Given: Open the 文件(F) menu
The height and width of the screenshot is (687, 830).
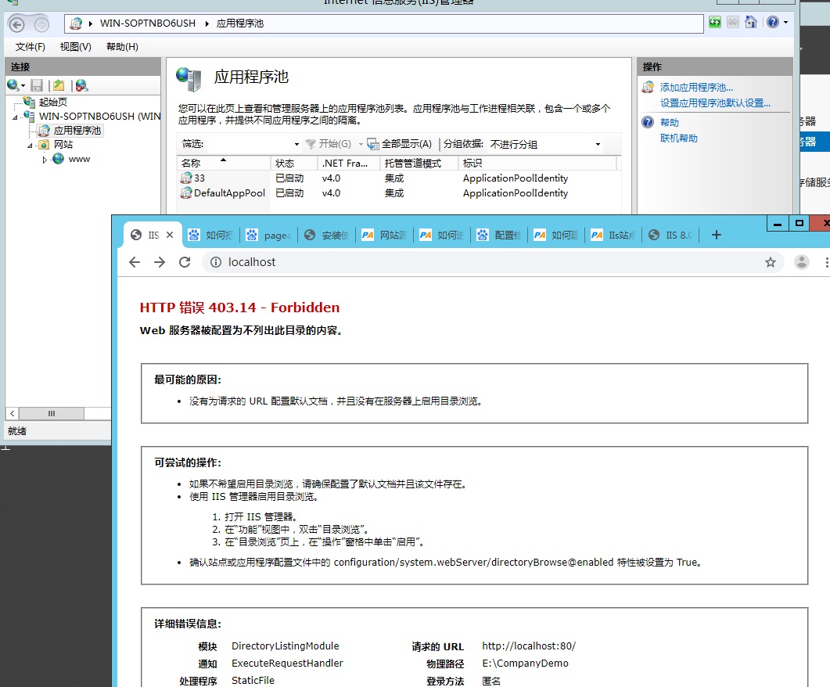Looking at the screenshot, I should (x=31, y=47).
